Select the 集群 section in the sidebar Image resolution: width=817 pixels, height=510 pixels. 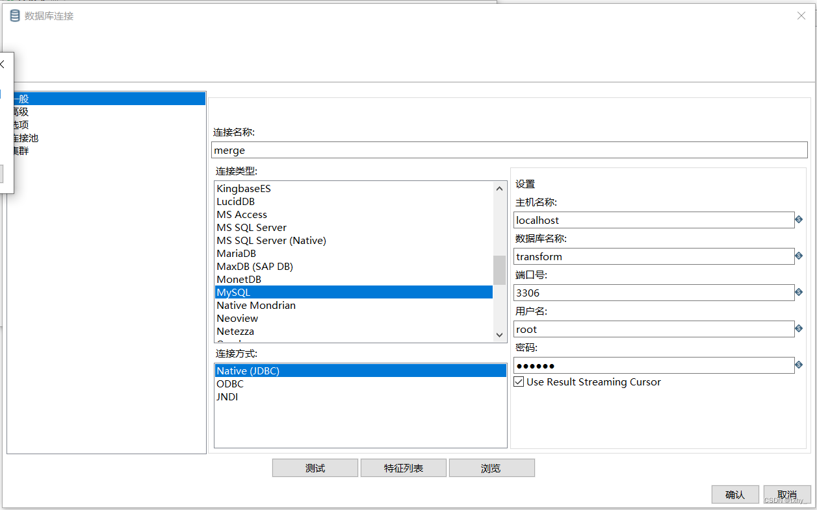point(21,151)
